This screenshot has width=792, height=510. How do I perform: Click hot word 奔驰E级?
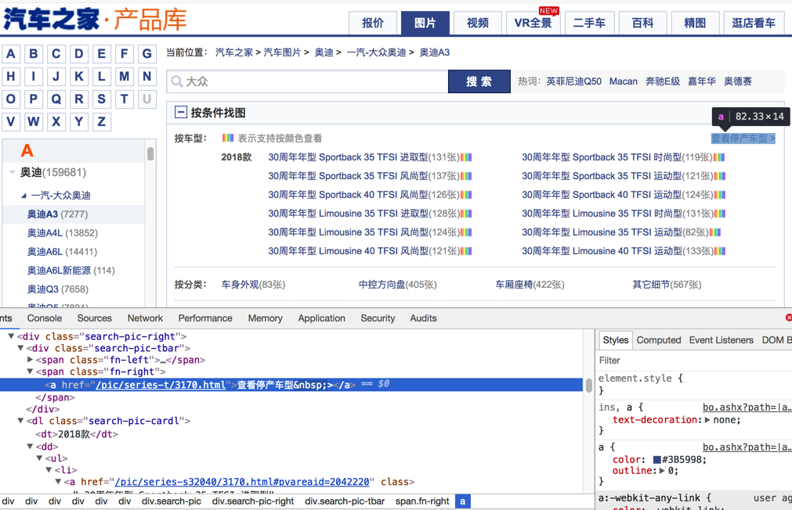[663, 81]
